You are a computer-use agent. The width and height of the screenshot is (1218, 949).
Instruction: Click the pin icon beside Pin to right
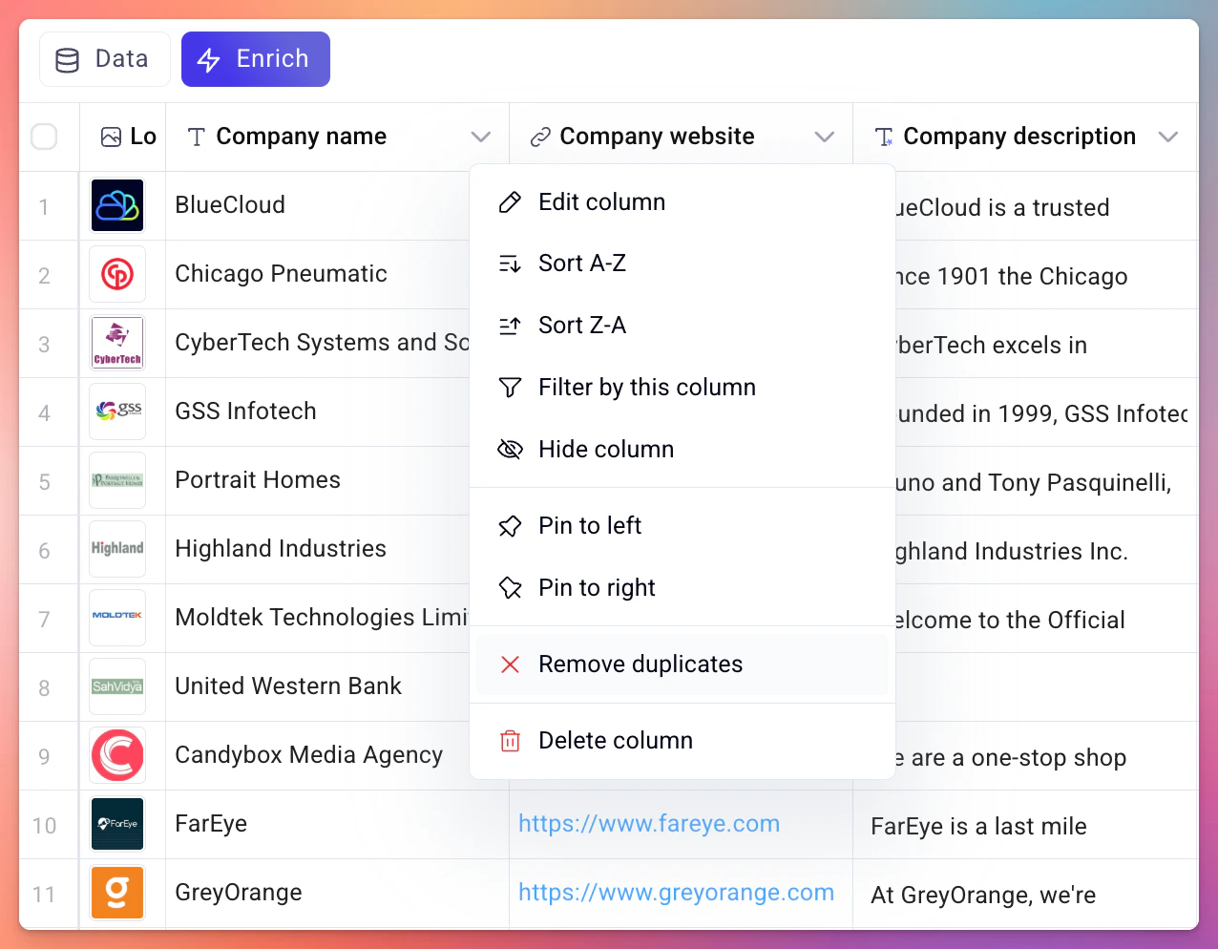511,588
